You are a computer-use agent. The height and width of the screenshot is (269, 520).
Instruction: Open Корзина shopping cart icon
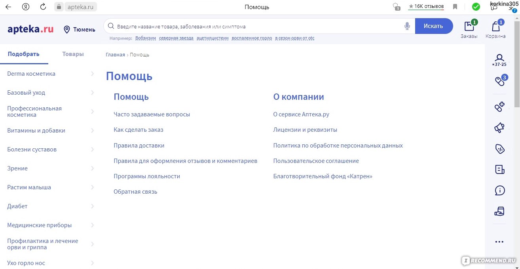click(x=496, y=29)
